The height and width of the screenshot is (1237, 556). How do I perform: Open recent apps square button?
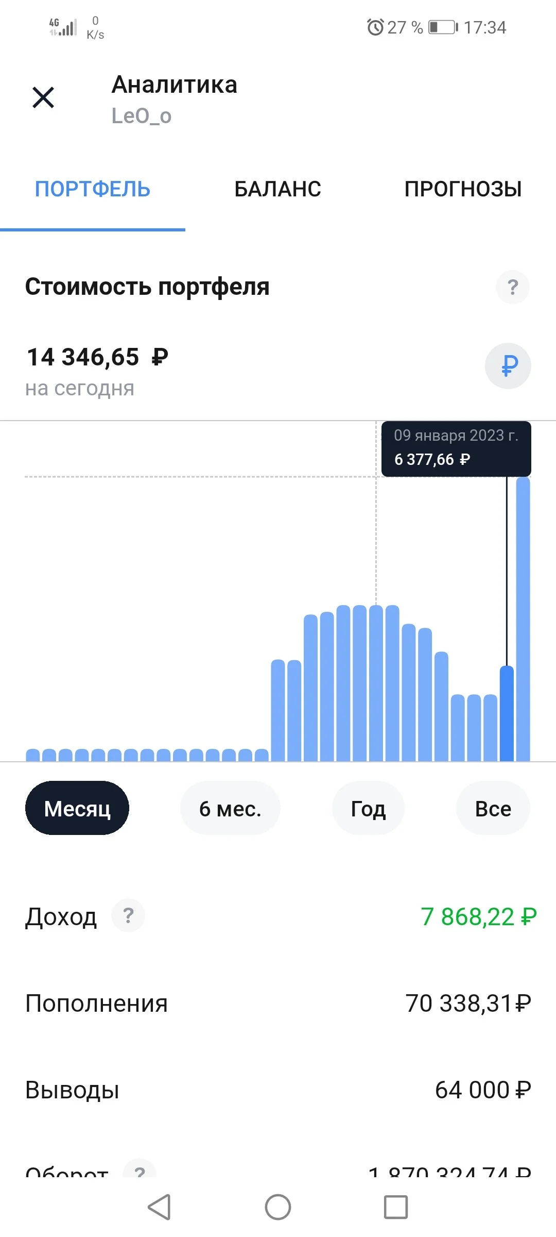(396, 1207)
